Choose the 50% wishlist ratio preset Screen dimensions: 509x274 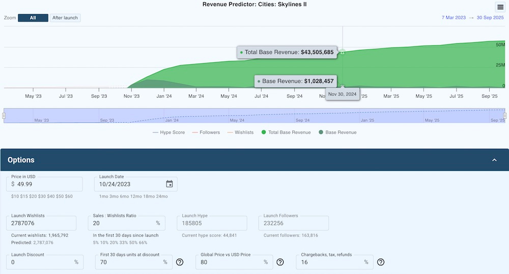point(134,242)
